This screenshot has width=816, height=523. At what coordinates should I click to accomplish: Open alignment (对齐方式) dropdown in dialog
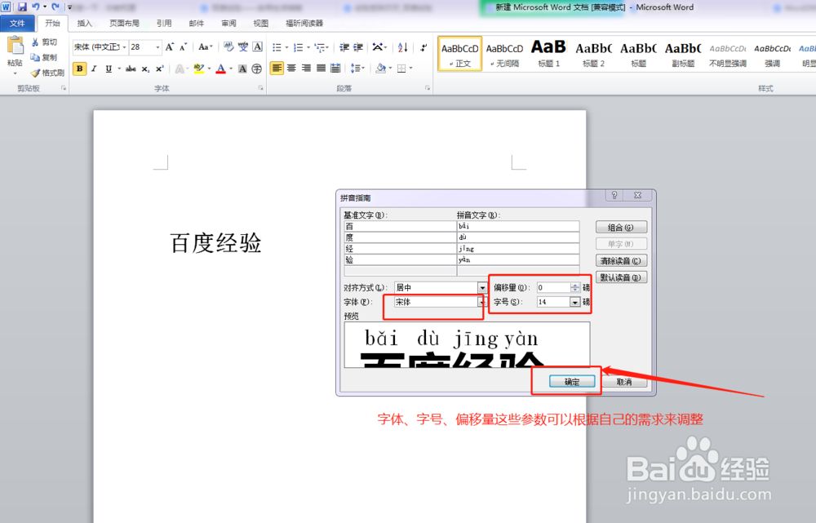click(482, 288)
